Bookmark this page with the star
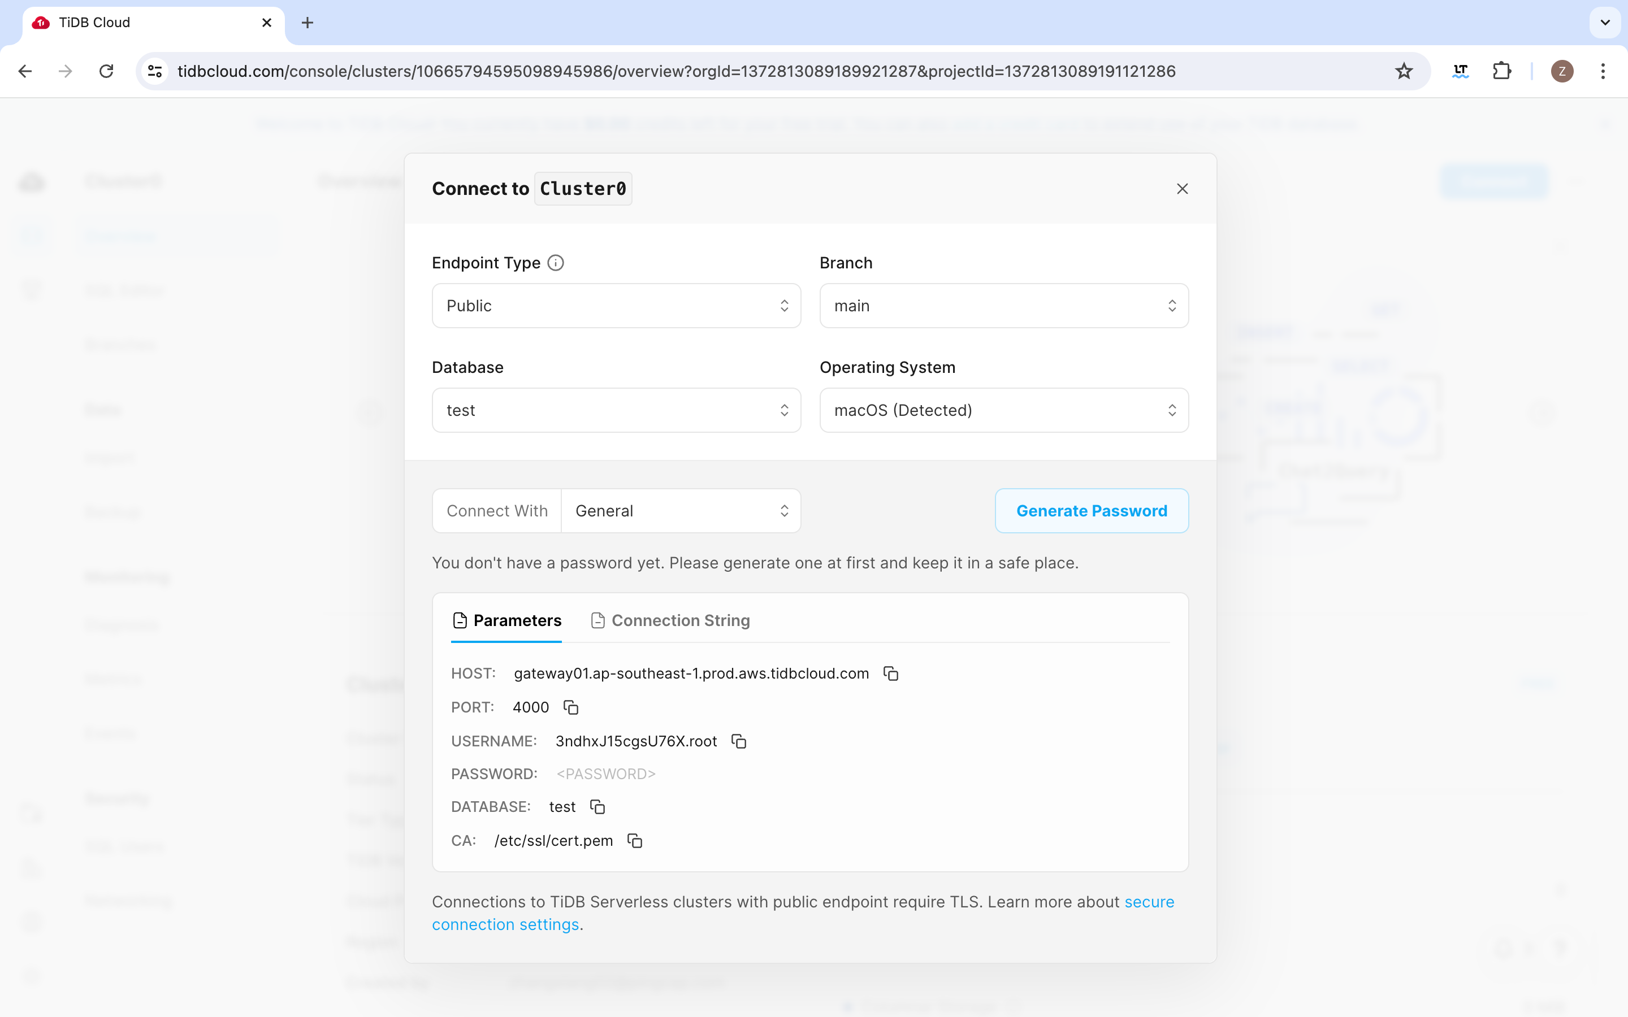Image resolution: width=1628 pixels, height=1017 pixels. pos(1404,71)
